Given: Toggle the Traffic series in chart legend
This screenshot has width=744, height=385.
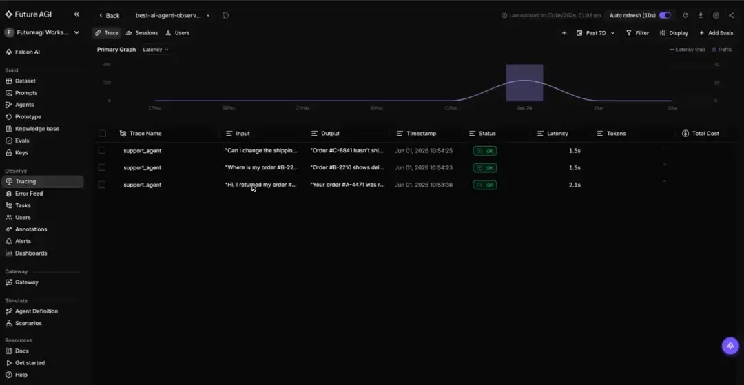Looking at the screenshot, I should click(x=722, y=50).
